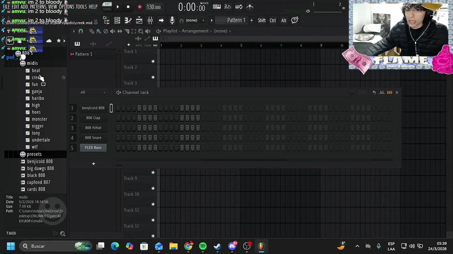Viewport: 453px width, 254px height.
Task: Open Spotify from the taskbar
Action: coord(203,246)
